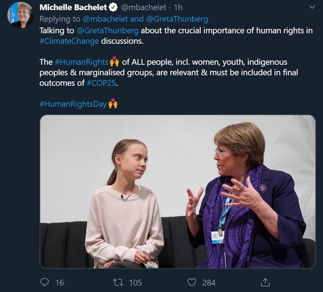This screenshot has width=323, height=292.
Task: Expand the tweet options chevron menu
Action: [312, 8]
